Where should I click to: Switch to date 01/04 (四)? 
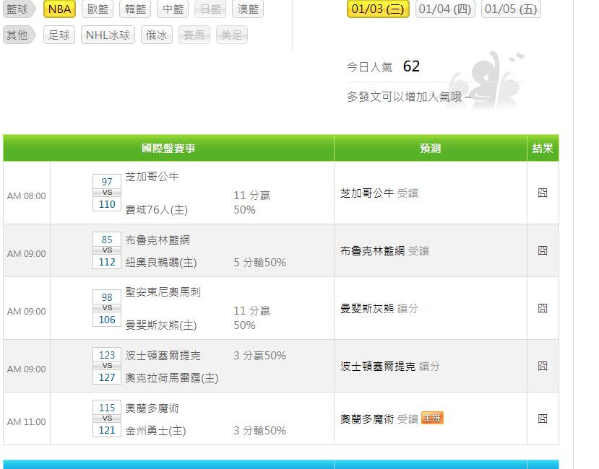click(x=445, y=9)
